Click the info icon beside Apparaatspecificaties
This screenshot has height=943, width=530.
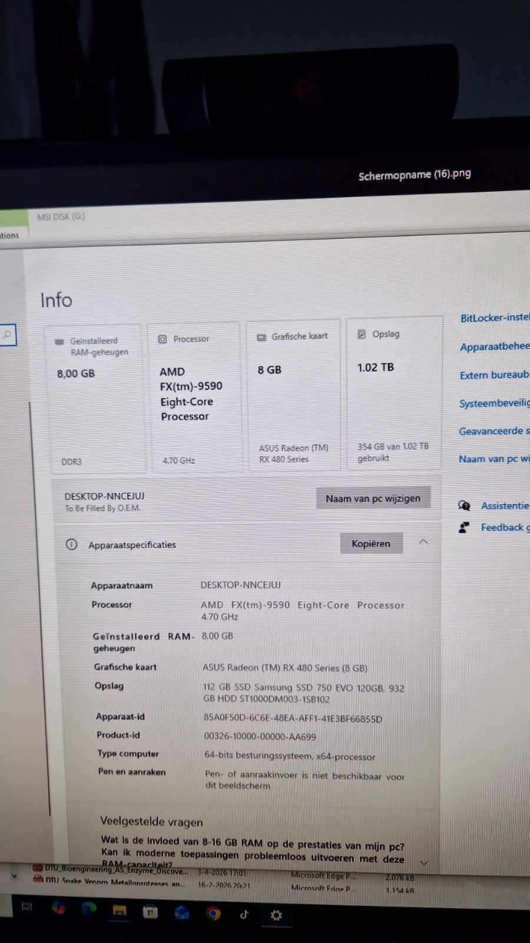[x=72, y=544]
